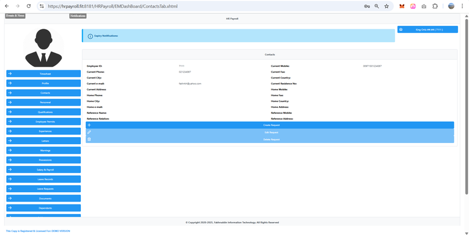Click the info icon beside Expiry Notifications
The width and height of the screenshot is (469, 235).
pos(90,36)
